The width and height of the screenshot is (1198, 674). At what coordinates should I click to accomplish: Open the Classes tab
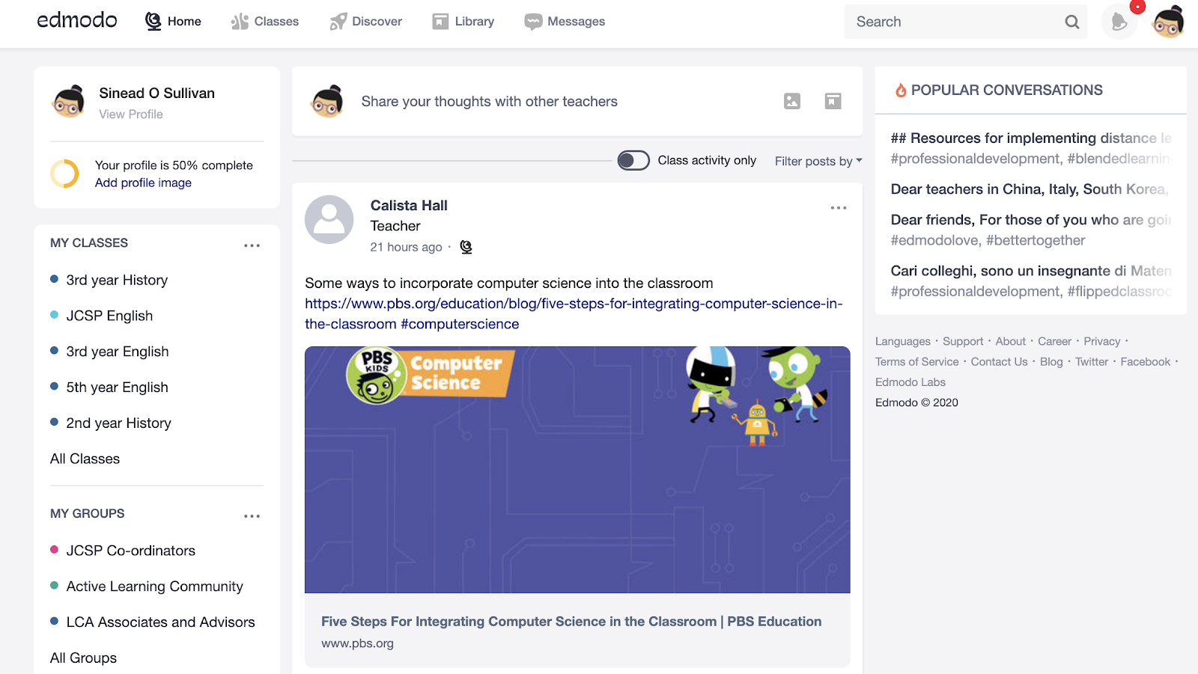(x=265, y=22)
